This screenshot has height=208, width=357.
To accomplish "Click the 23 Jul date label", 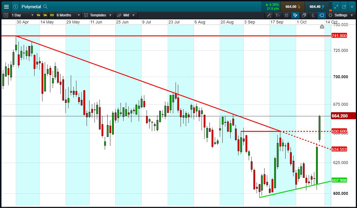I will [x=174, y=22].
